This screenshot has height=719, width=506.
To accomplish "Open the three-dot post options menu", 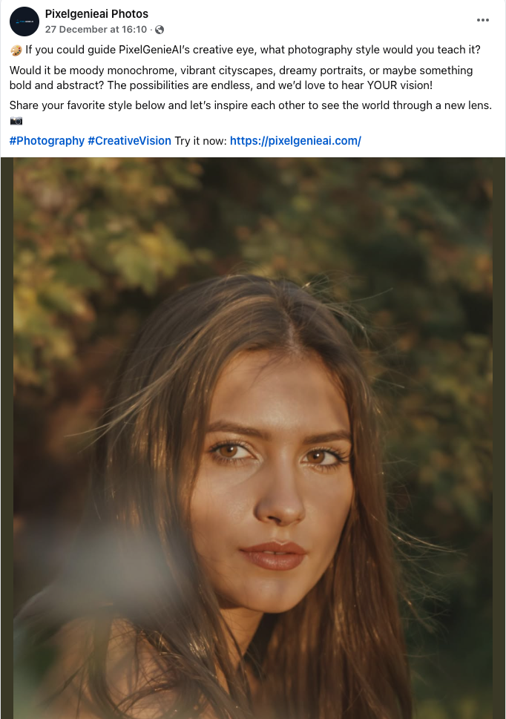I will coord(483,20).
